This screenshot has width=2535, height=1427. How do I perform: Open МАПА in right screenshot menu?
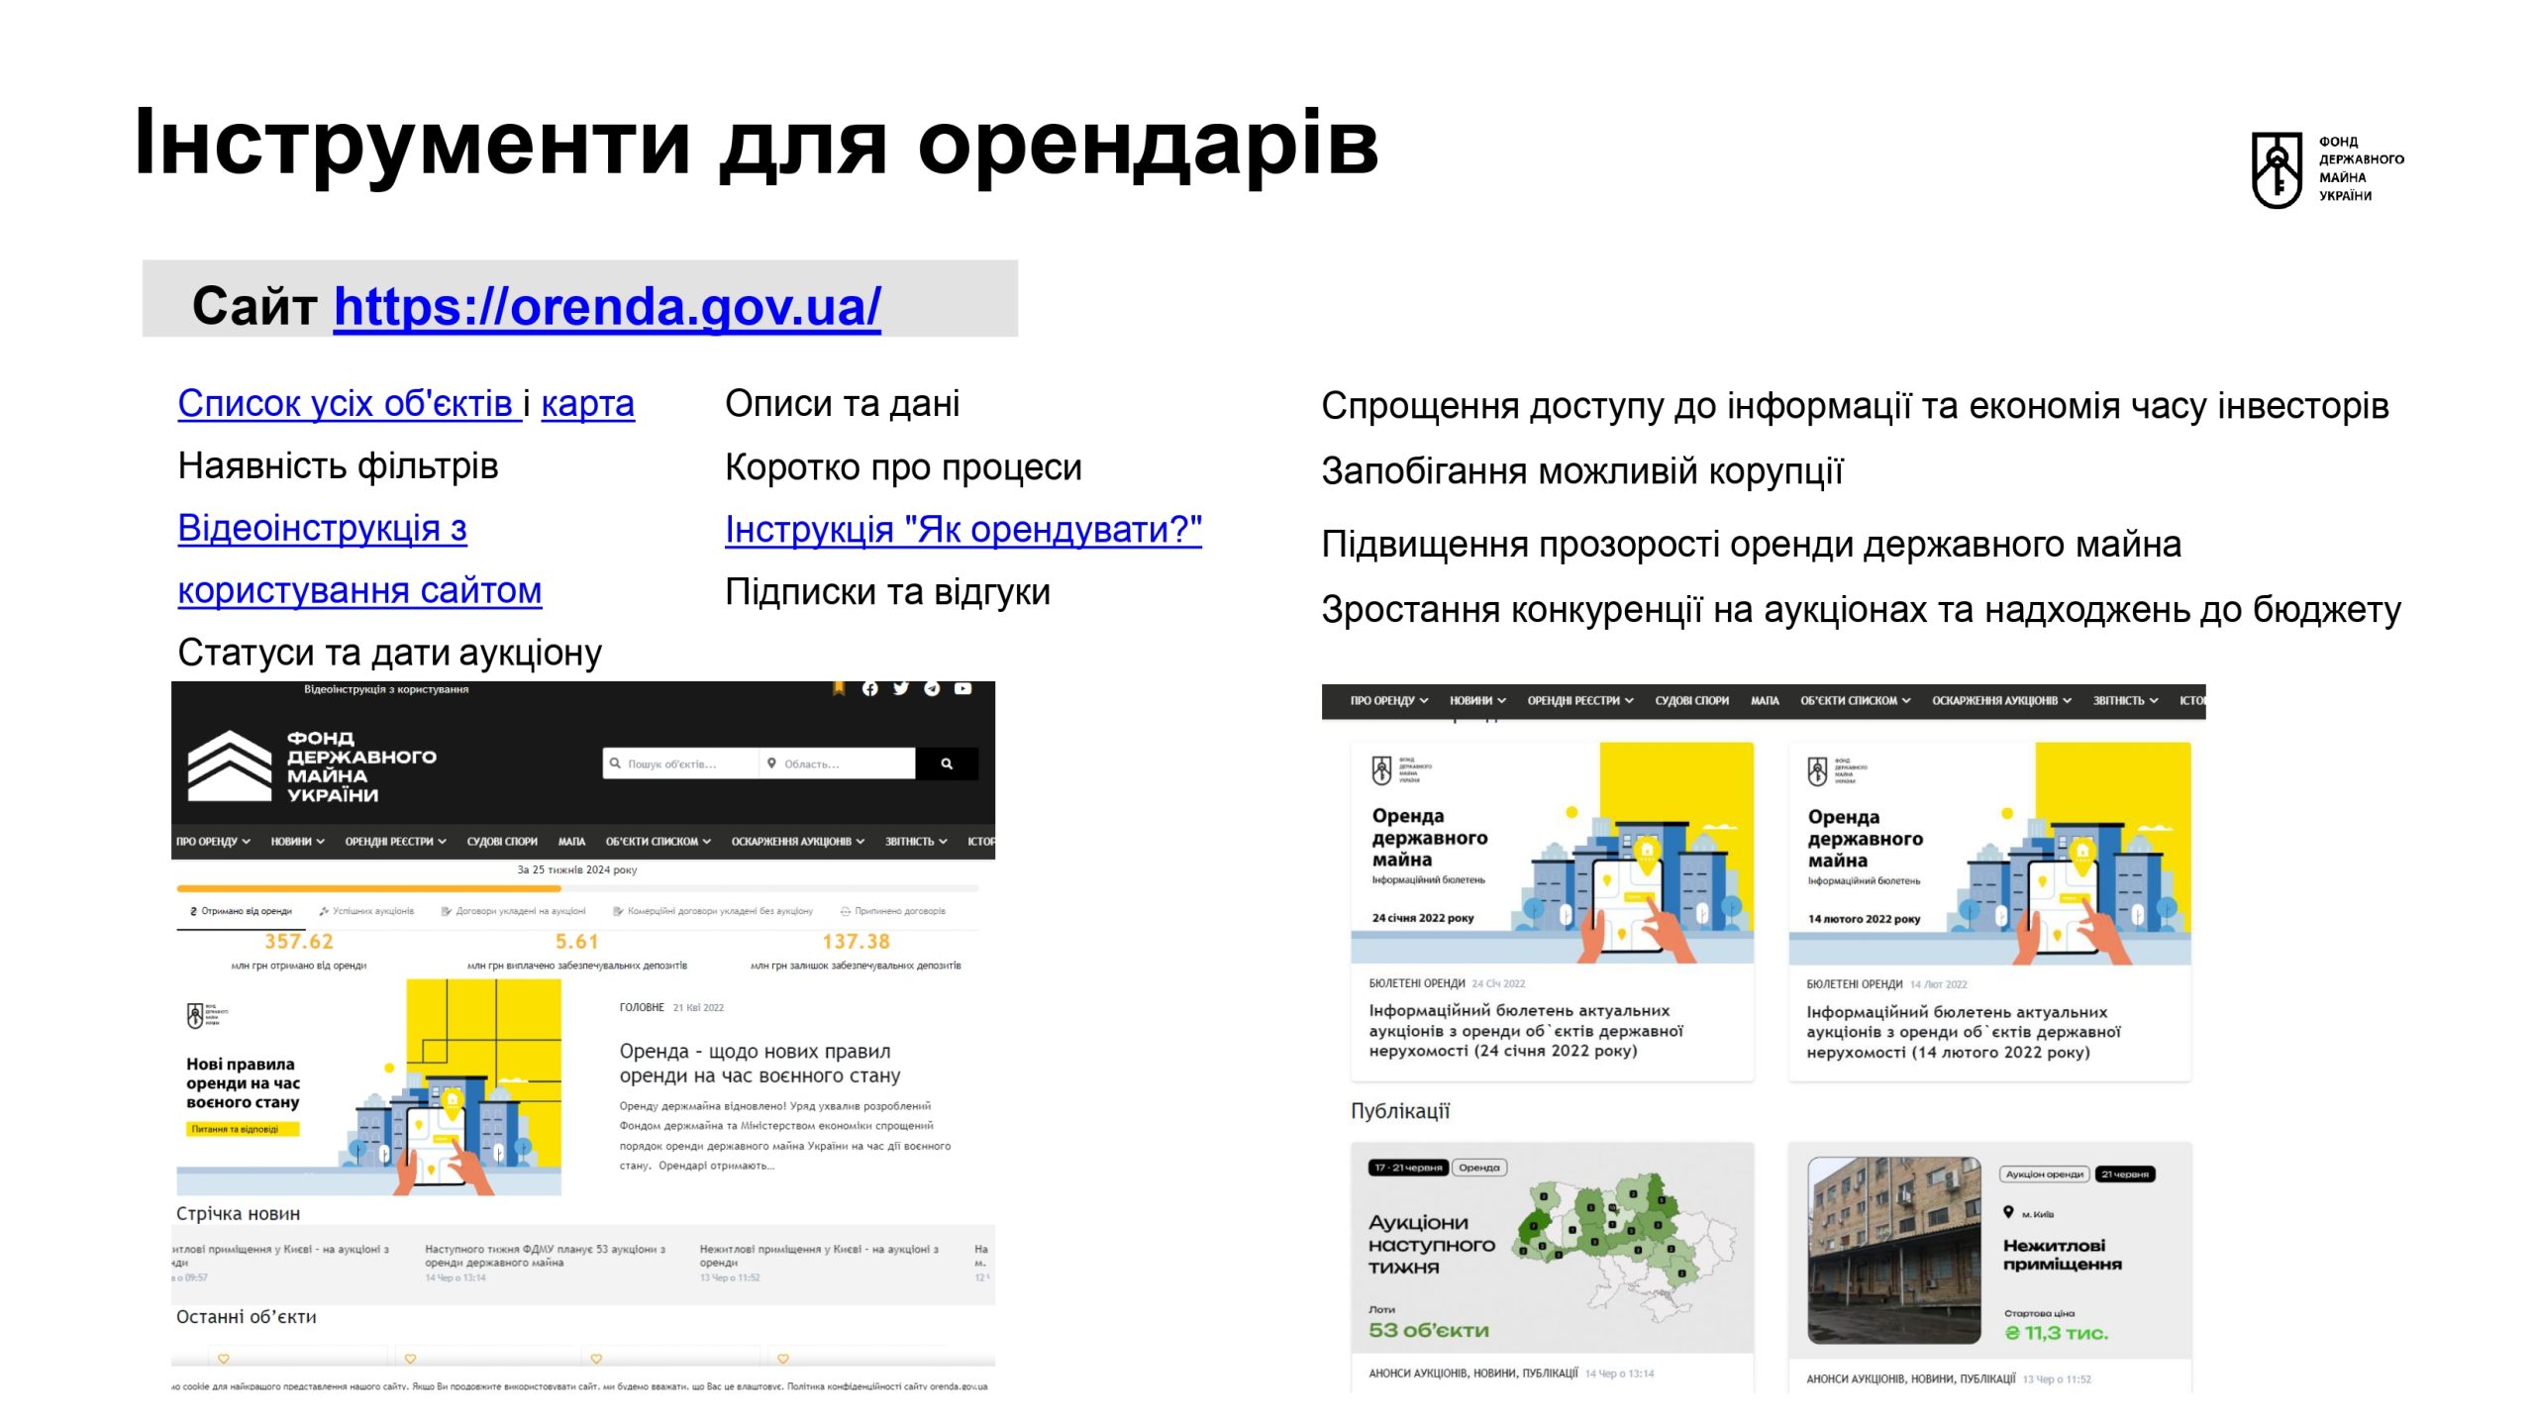pyautogui.click(x=1765, y=701)
